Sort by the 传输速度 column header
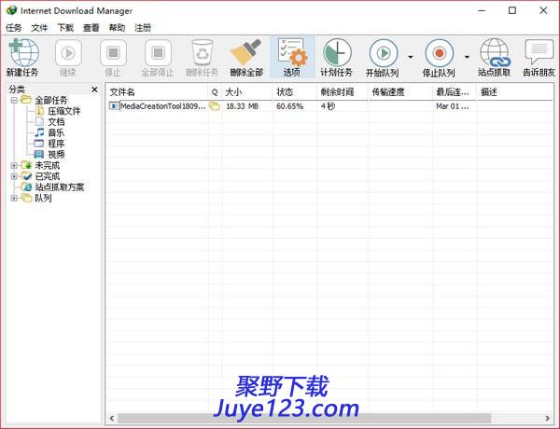 pos(400,92)
